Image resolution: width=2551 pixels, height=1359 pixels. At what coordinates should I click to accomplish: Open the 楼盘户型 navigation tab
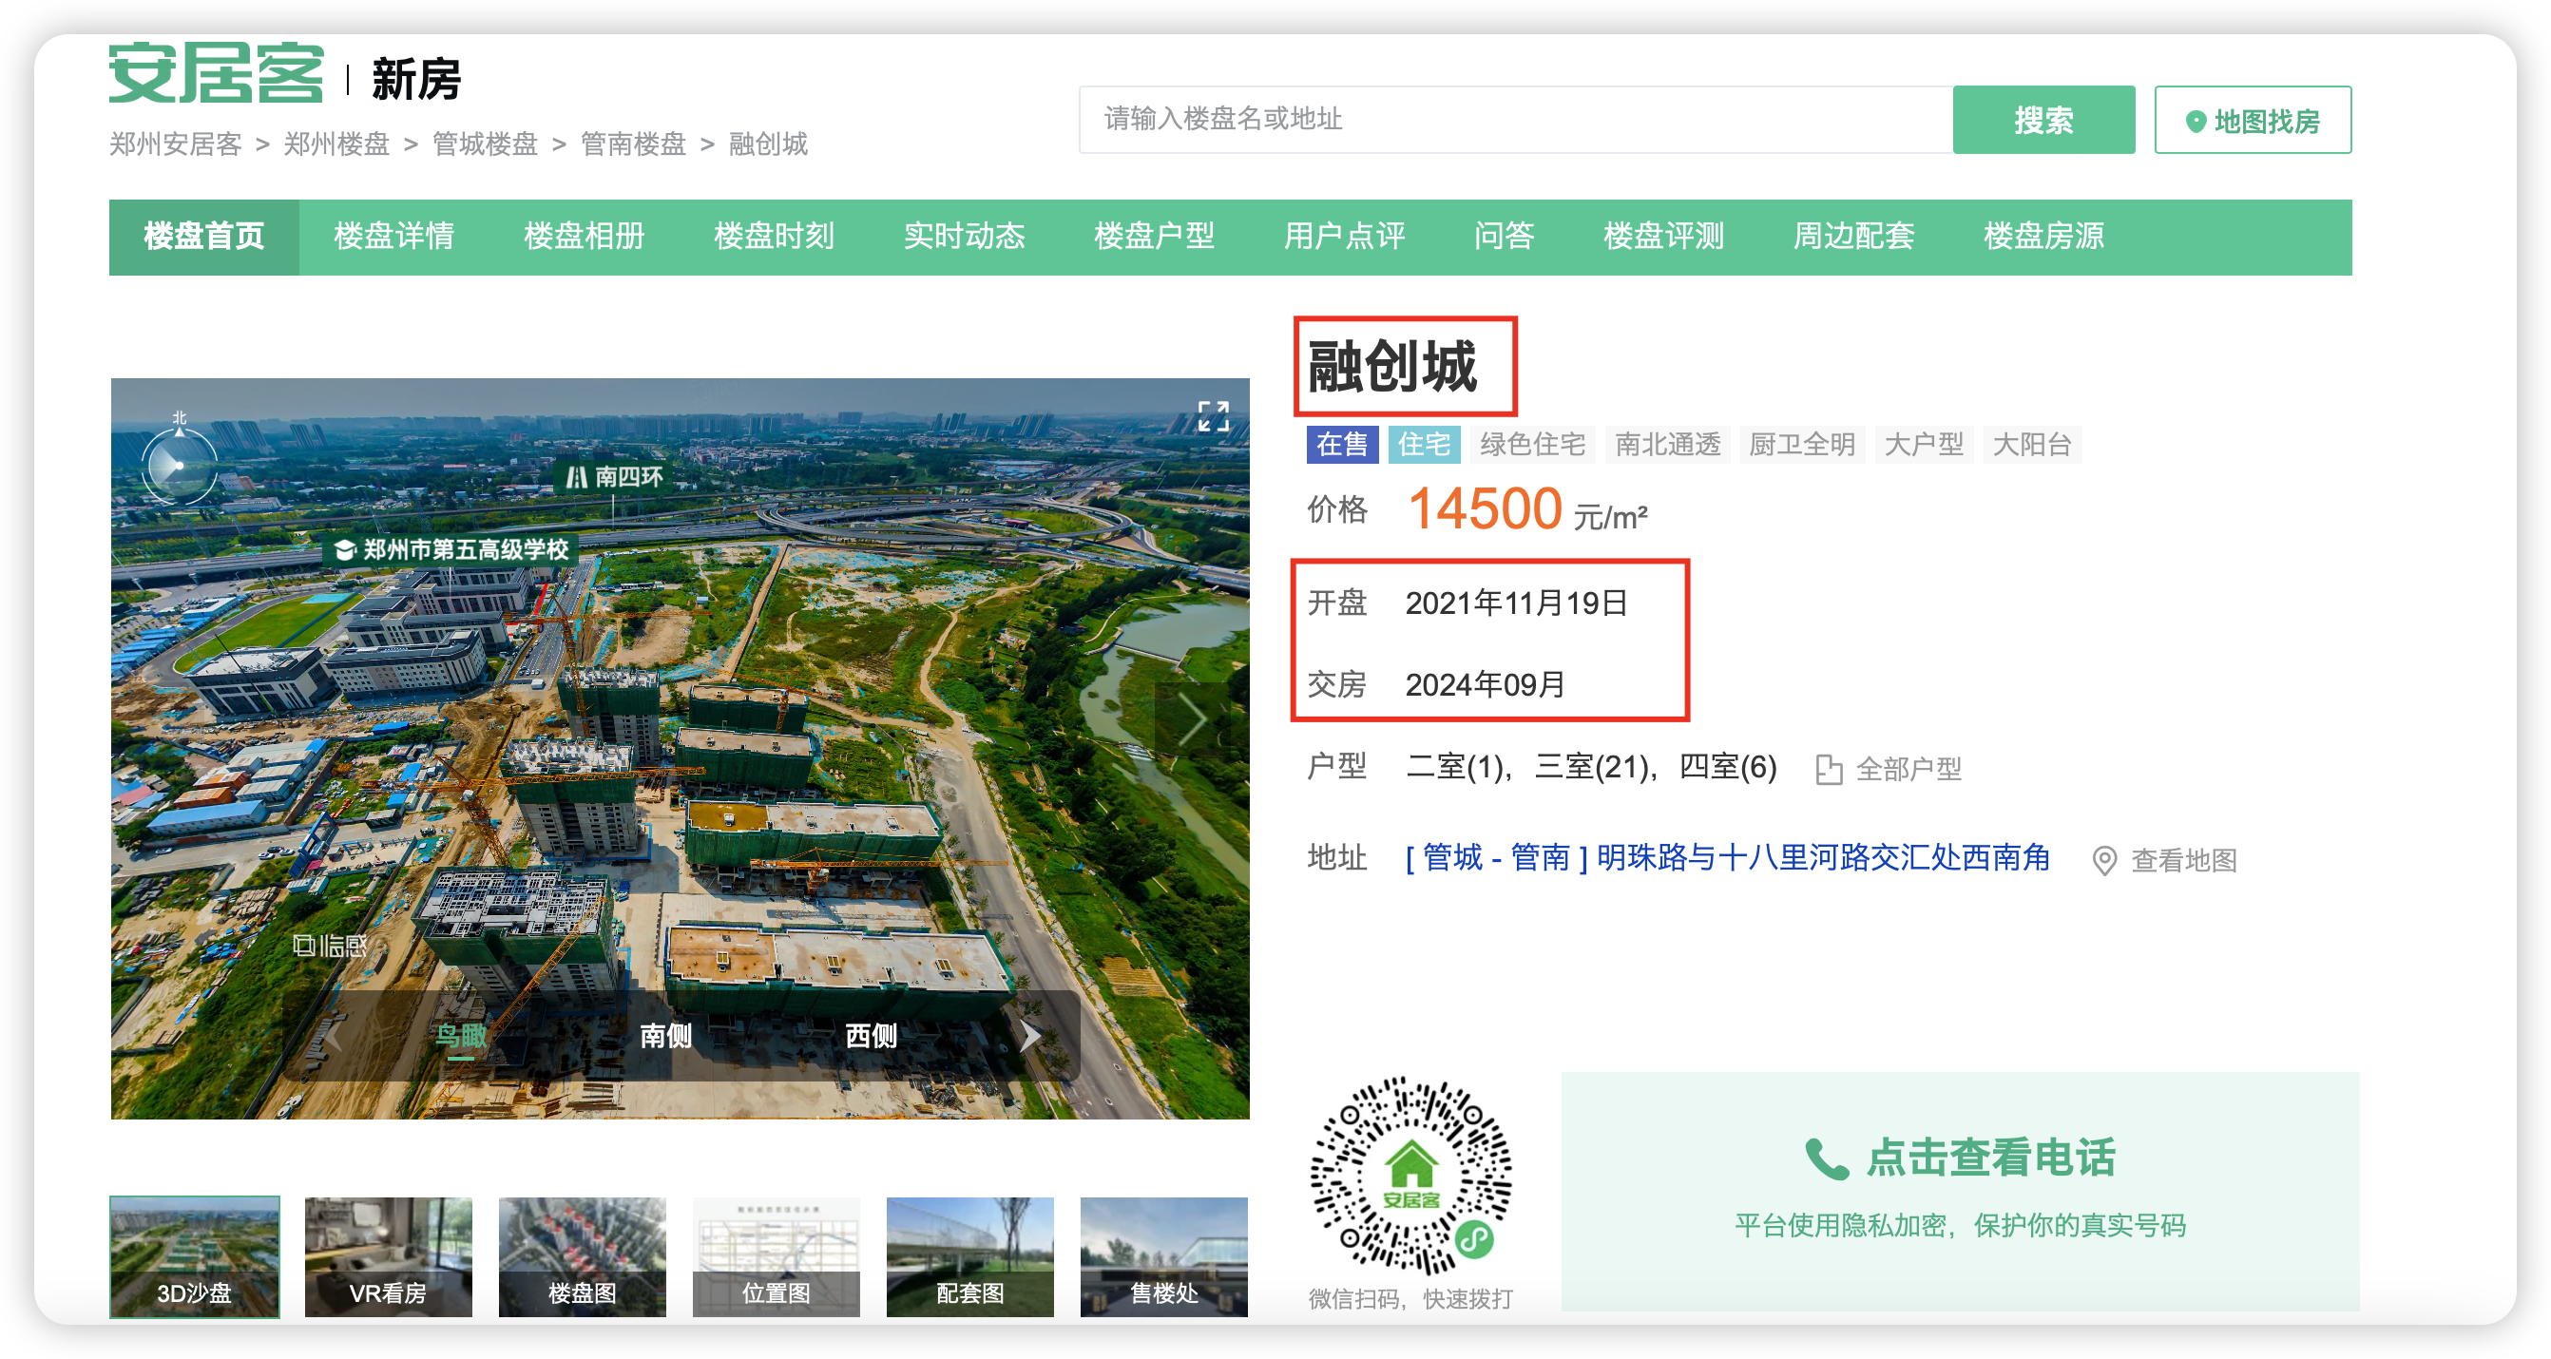[1154, 237]
